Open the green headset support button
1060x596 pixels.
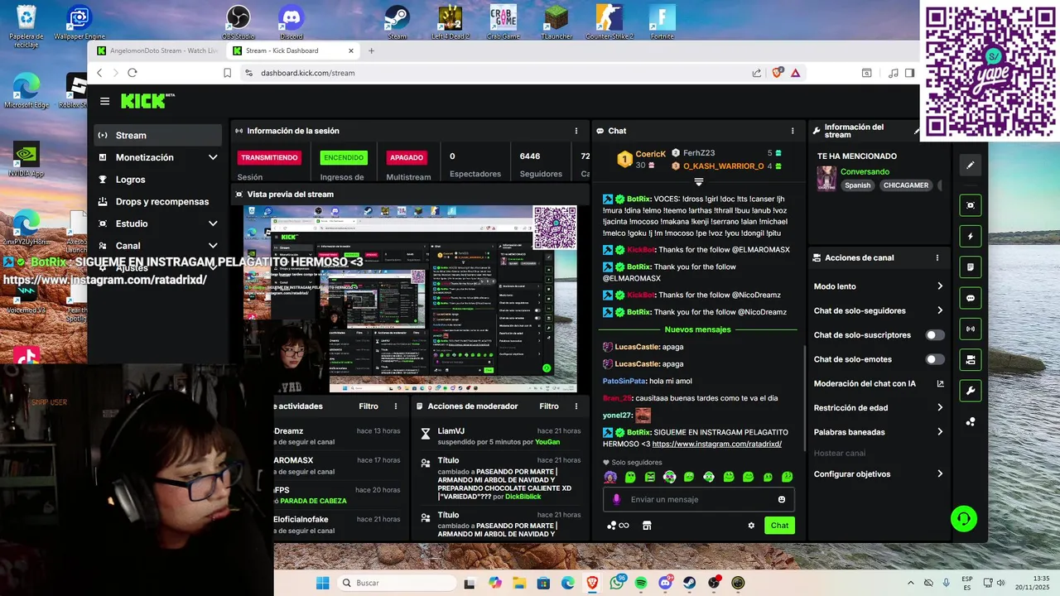click(964, 519)
